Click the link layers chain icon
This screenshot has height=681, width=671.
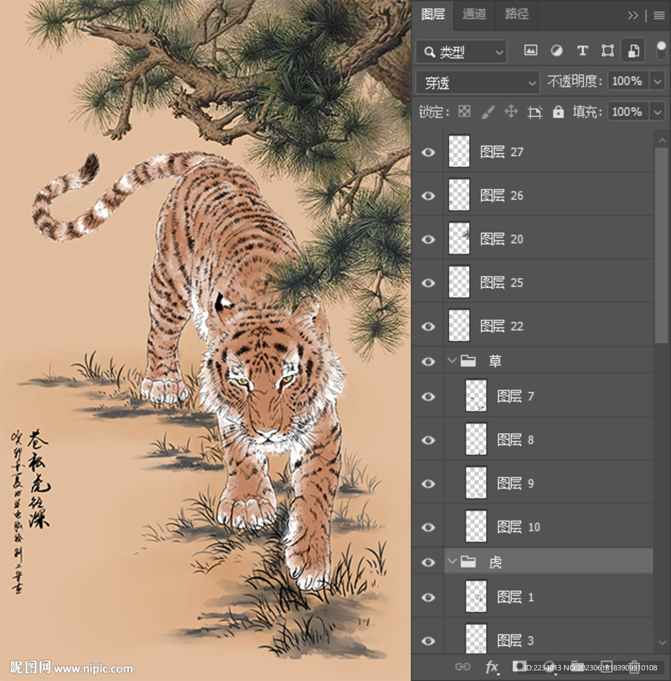(x=462, y=666)
